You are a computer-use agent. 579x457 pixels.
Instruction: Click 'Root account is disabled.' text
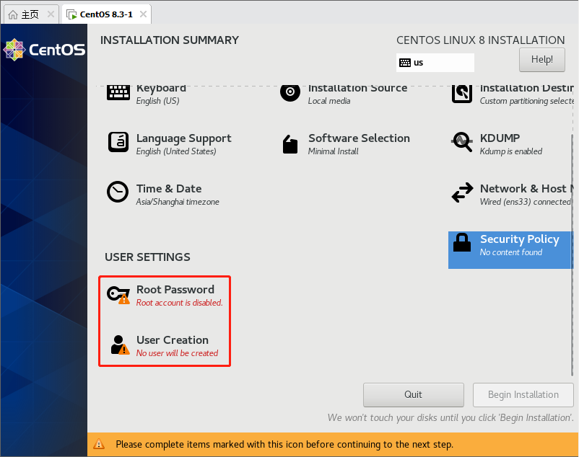(180, 303)
